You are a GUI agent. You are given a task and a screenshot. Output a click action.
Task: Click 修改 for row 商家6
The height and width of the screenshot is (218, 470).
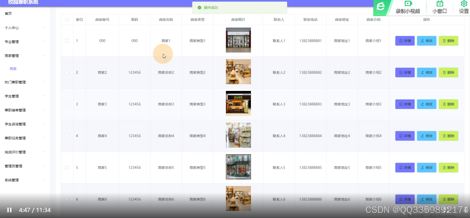pyautogui.click(x=427, y=199)
